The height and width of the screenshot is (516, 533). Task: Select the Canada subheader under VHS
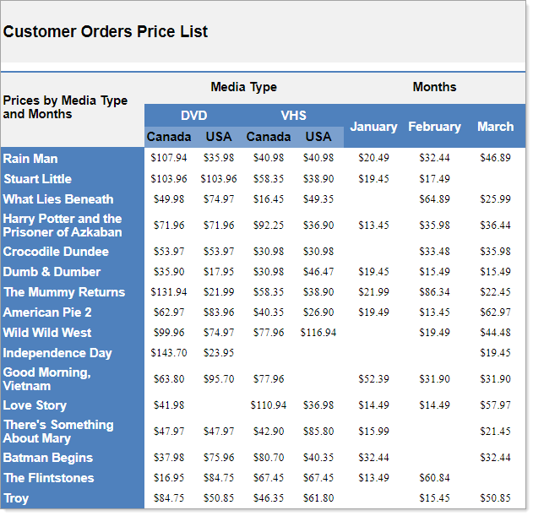(269, 137)
